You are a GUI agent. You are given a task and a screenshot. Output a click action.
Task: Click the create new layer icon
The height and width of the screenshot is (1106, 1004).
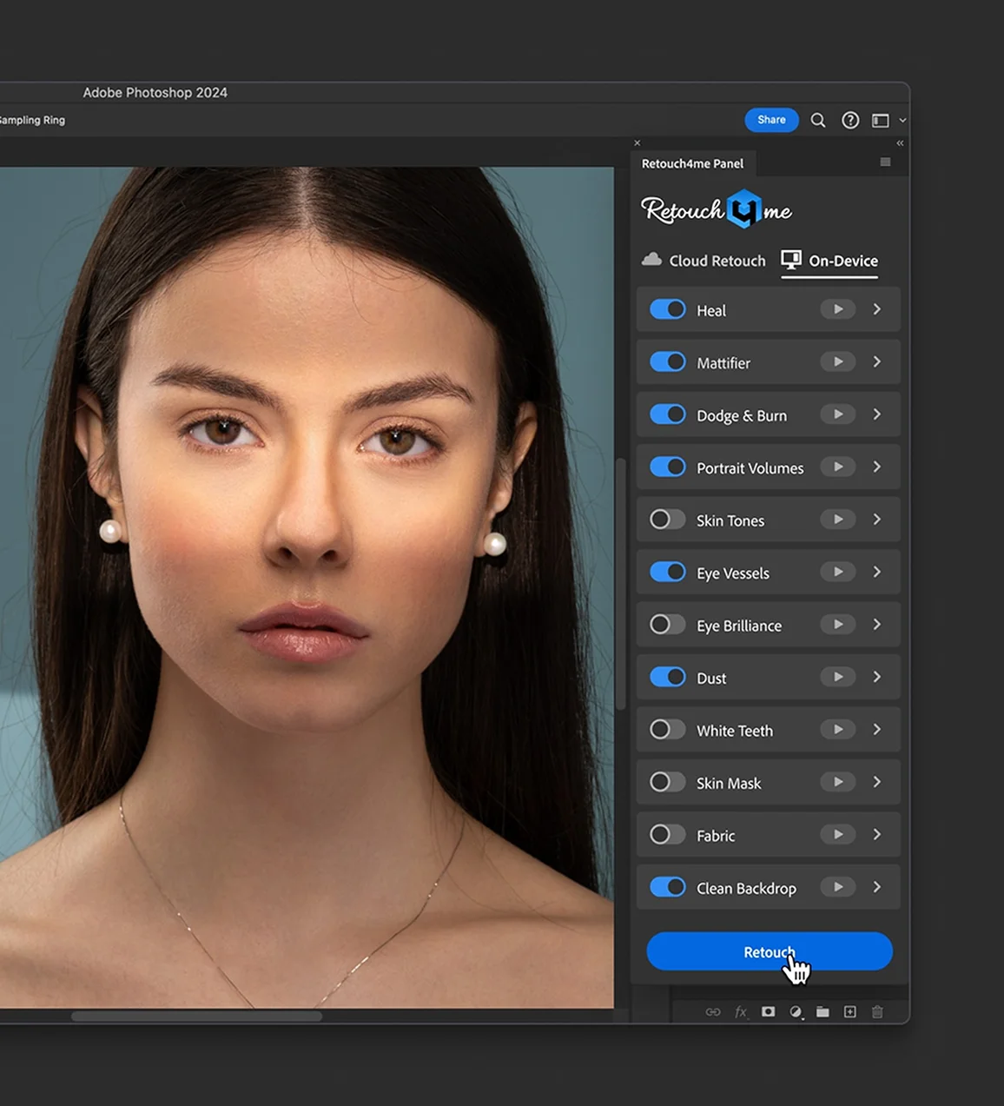tap(850, 1012)
